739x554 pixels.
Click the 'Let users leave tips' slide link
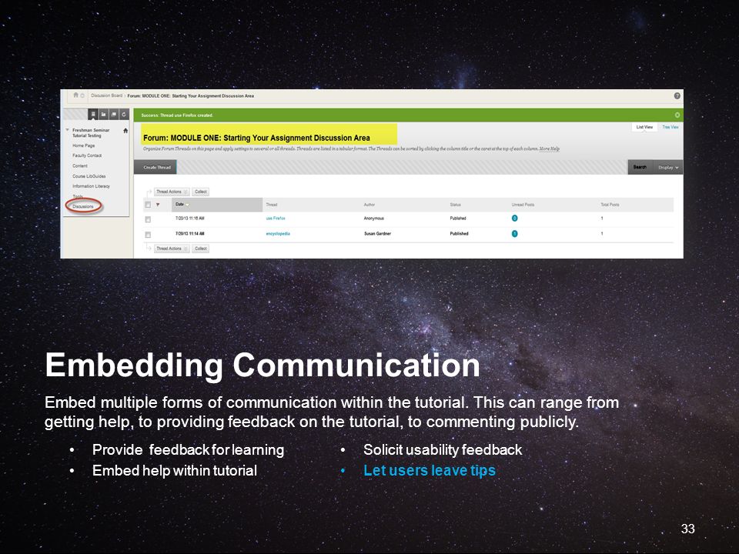430,471
